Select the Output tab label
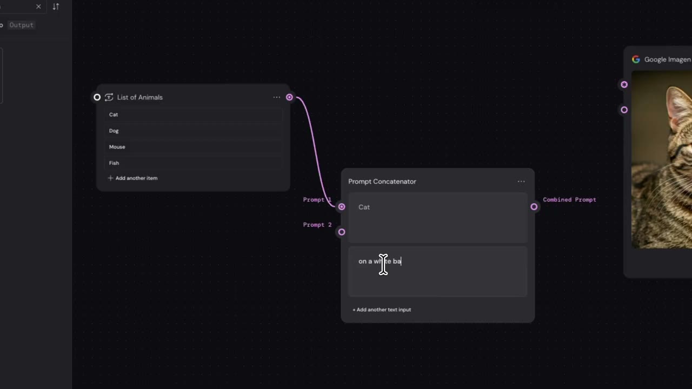Viewport: 692px width, 389px height. click(x=21, y=25)
